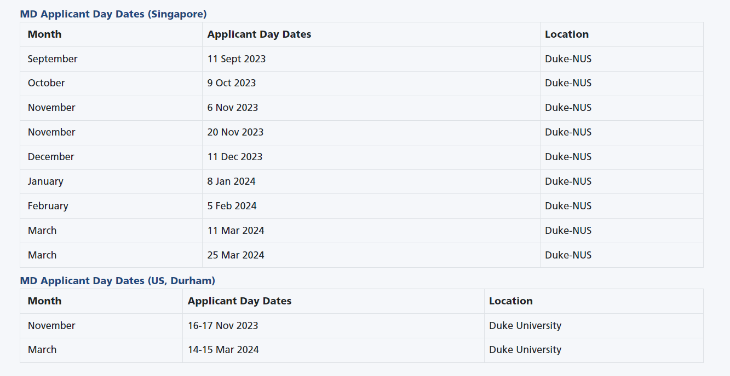Click 'Duke-NUS' in the February row
Viewport: 730px width, 376px height.
(568, 206)
